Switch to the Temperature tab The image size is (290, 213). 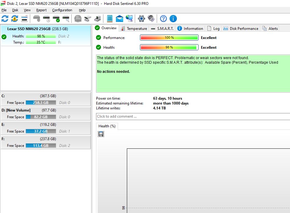coord(134,29)
